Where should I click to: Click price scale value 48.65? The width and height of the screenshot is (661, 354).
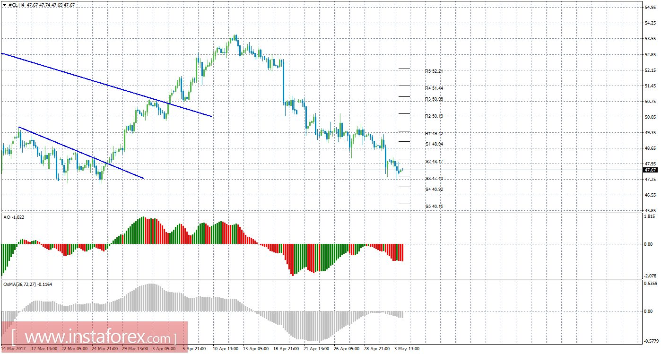pos(651,148)
